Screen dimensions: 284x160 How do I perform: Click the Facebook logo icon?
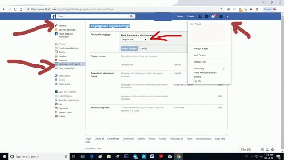point(53,16)
